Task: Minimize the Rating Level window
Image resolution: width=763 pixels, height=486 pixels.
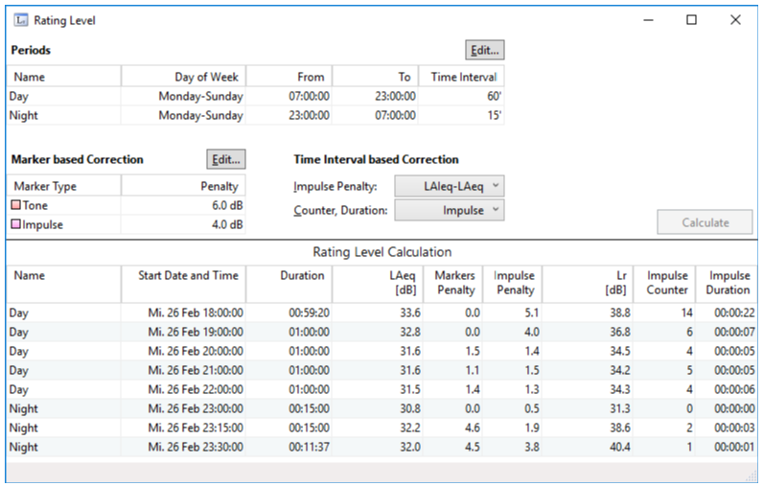Action: point(647,20)
